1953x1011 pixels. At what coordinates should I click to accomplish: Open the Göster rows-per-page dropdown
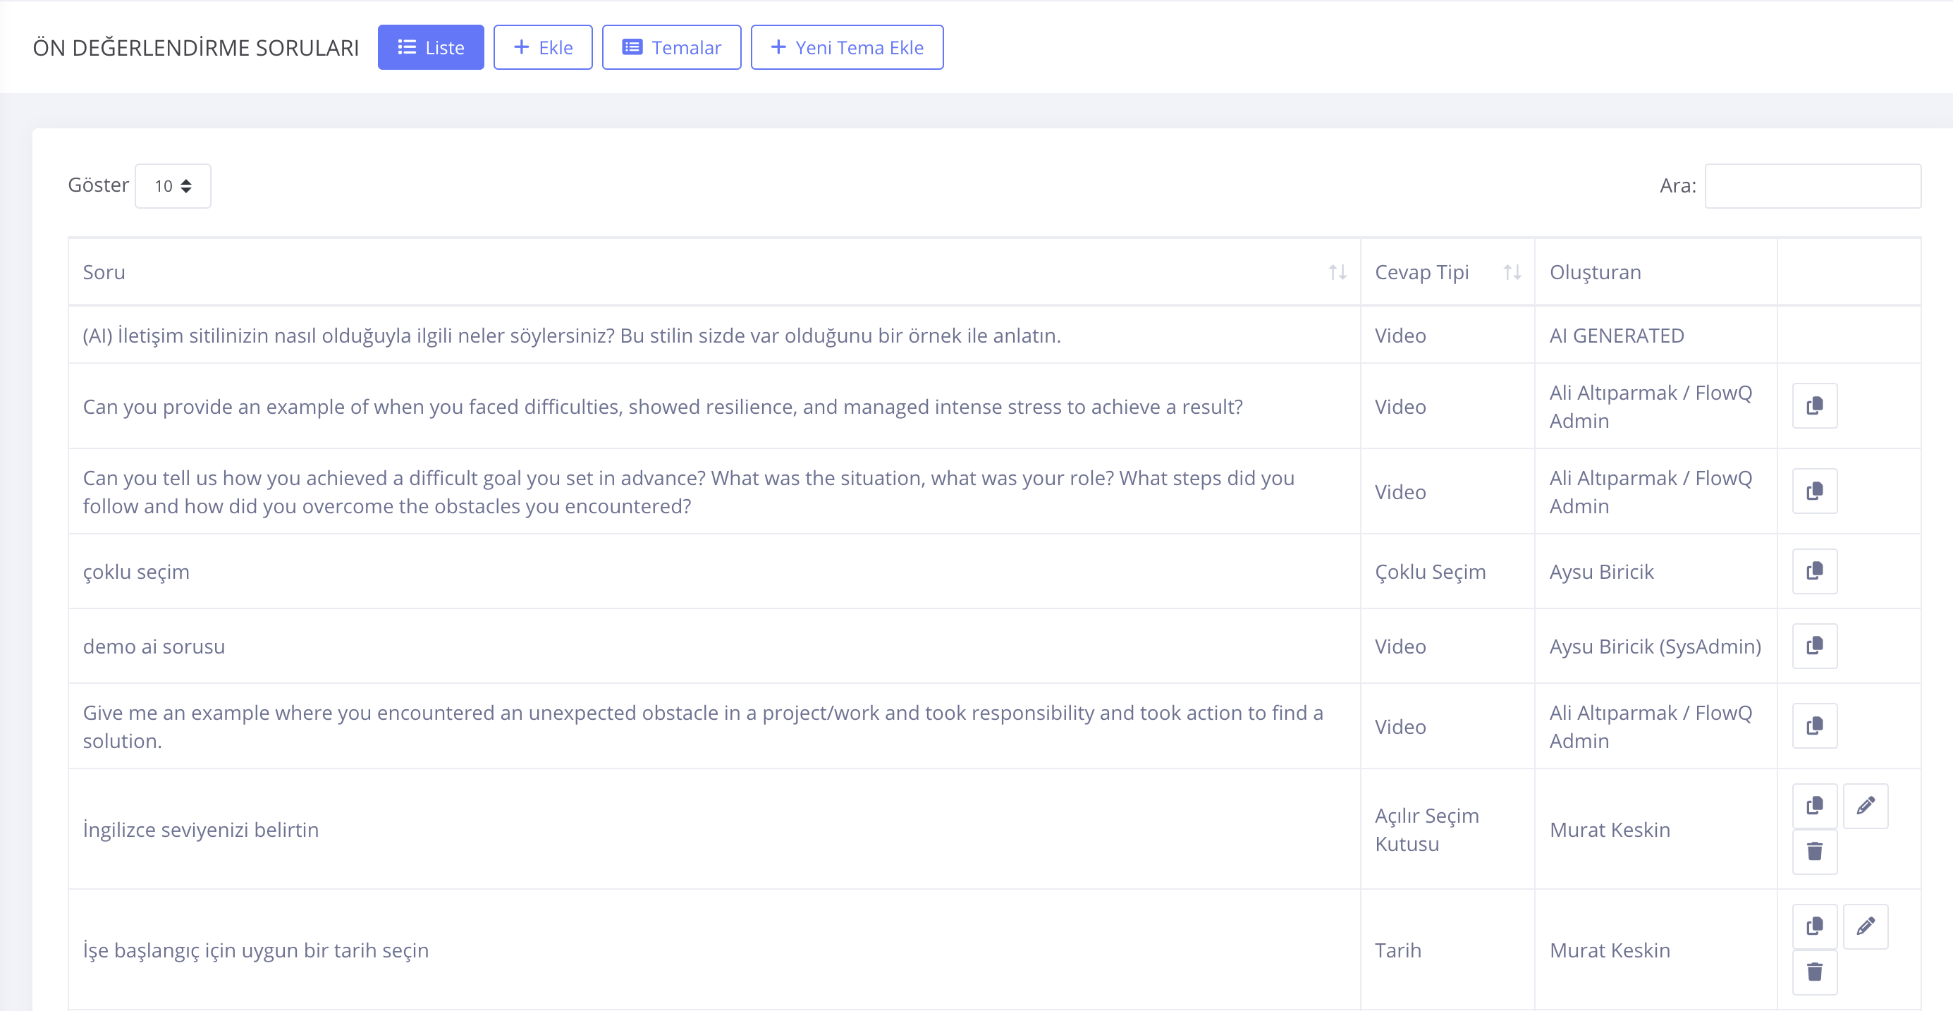[x=173, y=185]
